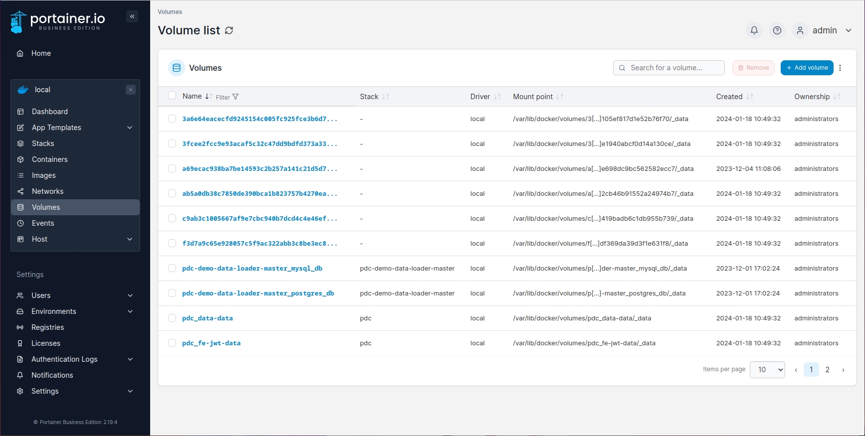Screen dimensions: 865x436
Task: Open Images in the sidebar
Action: (43, 175)
